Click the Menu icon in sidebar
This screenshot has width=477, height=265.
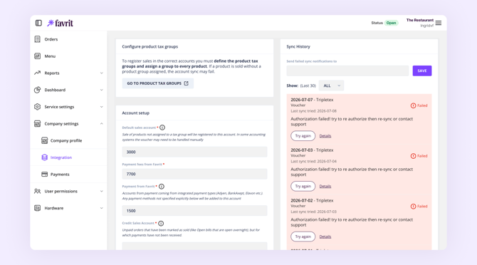[x=38, y=56]
